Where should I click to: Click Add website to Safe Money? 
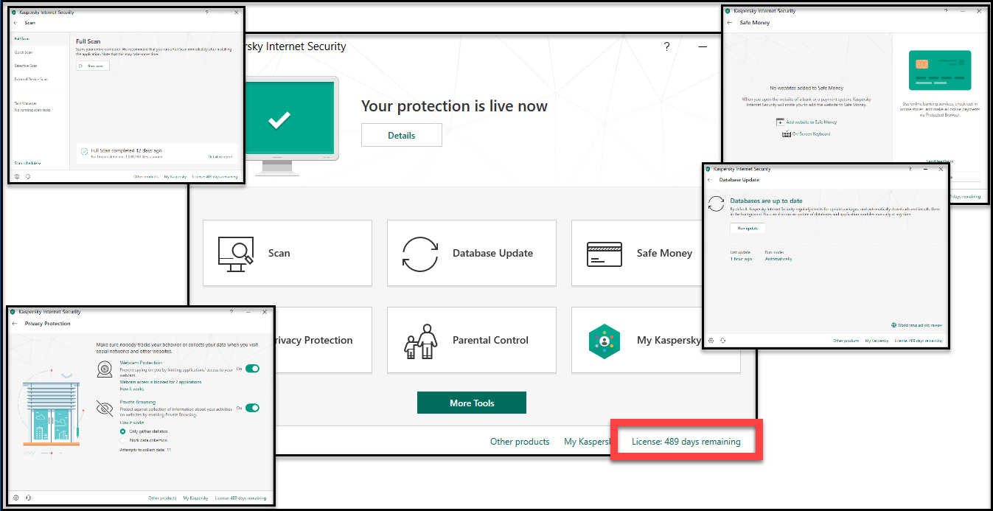point(807,122)
